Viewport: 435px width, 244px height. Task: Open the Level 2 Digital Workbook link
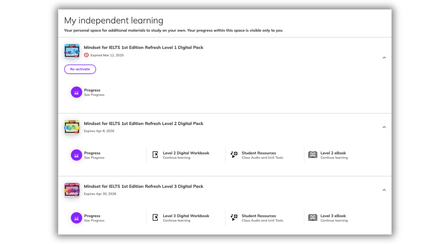click(186, 153)
